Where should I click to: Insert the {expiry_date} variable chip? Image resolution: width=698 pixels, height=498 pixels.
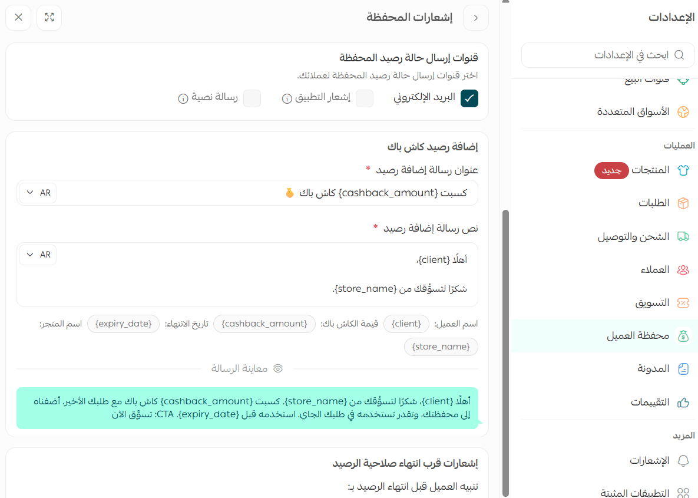123,324
